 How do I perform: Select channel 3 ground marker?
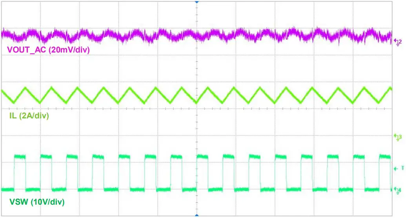[x=398, y=137]
